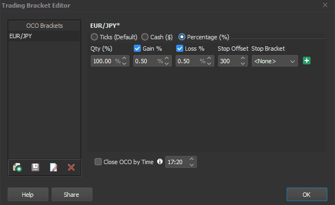This screenshot has width=335, height=205.
Task: Decrease Stop Offset with down arrow
Action: 243,64
